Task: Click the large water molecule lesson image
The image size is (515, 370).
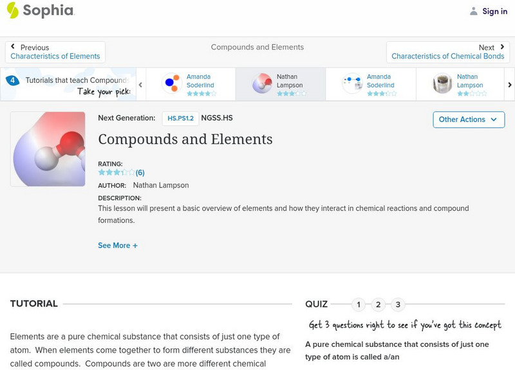Action: pyautogui.click(x=48, y=149)
